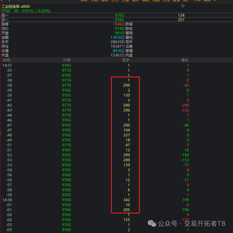The height and width of the screenshot is (233, 233).
Task: Click the 14:37 timestamp in tick list
Action: coord(7,65)
